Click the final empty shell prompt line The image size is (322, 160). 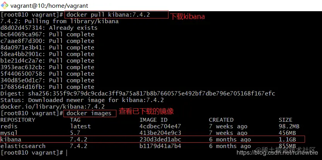coord(34,153)
